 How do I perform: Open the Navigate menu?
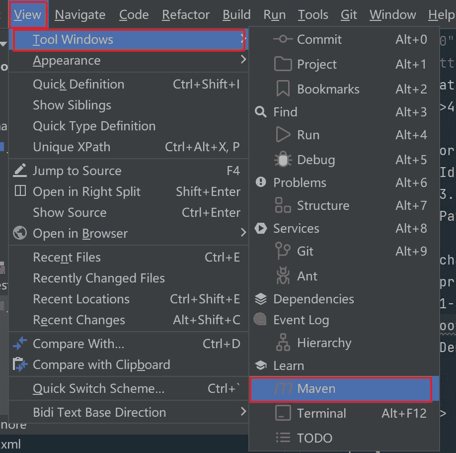tap(80, 15)
